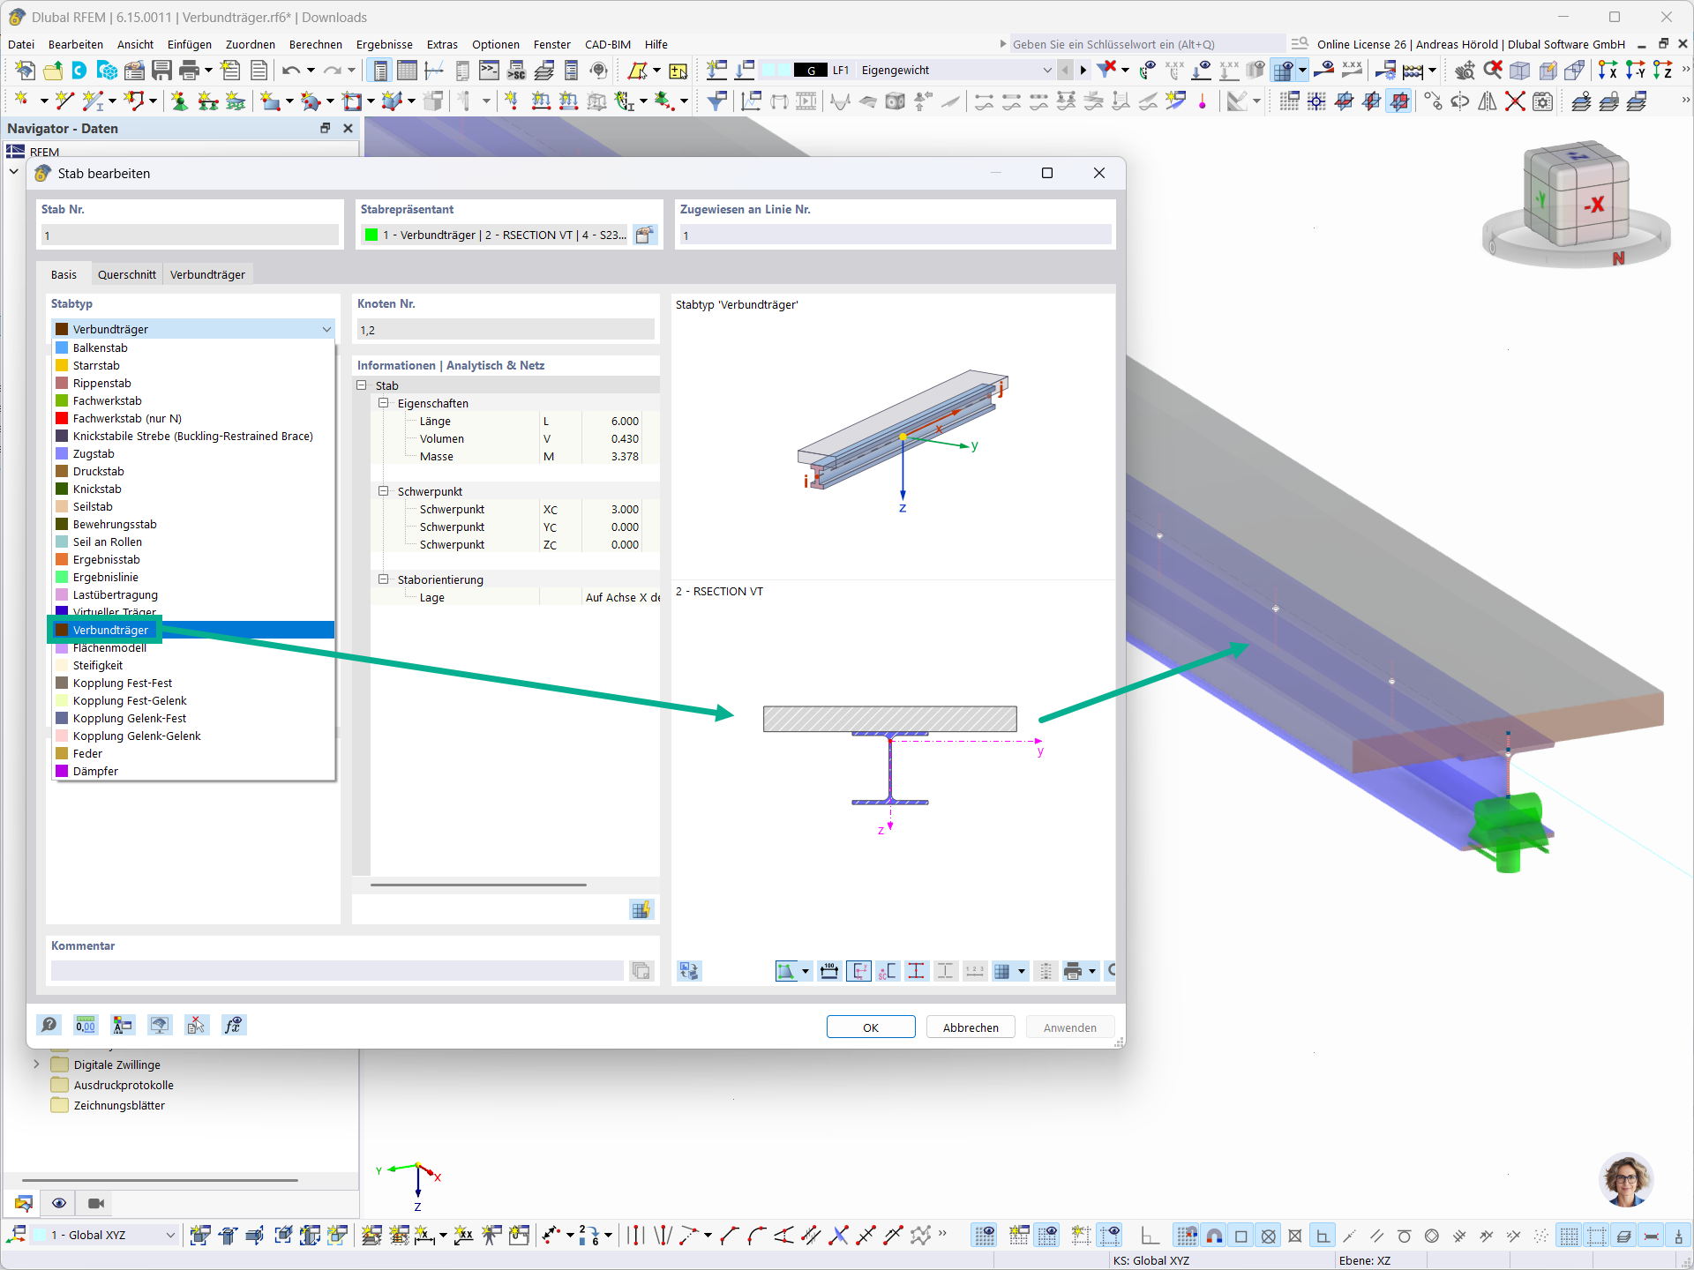
Task: Toggle the principal axes icon in preview toolbar
Action: pyautogui.click(x=858, y=971)
